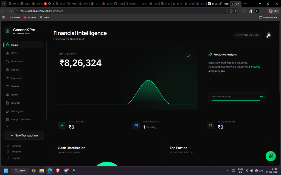The width and height of the screenshot is (281, 175).
Task: Click the Reports document icon
Action: [x=7, y=103]
